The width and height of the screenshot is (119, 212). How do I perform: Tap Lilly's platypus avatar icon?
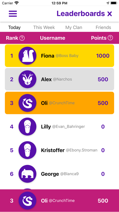coord(28,126)
